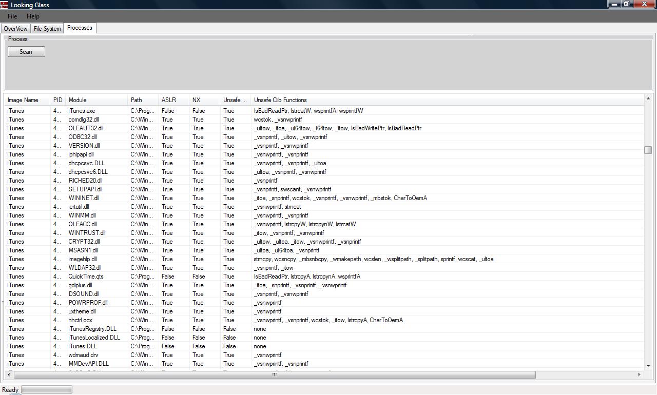Click the '_vsnprintf, _itow' functions cell
This screenshot has width=657, height=395.
274,268
